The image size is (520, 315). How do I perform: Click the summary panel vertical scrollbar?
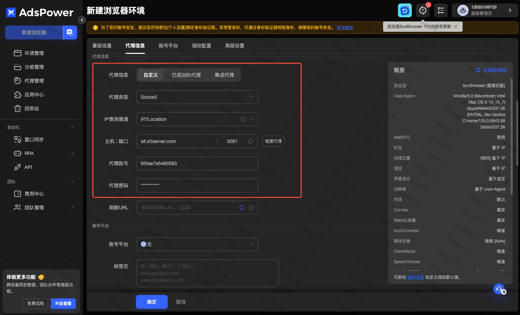point(511,138)
